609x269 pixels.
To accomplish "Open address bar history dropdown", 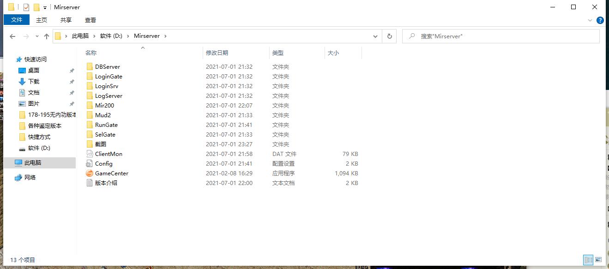I will pyautogui.click(x=376, y=36).
